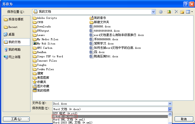Screen dimensions: 195x124
Task: Open the 保存类型 dropdown arrow
Action: [170, 109]
